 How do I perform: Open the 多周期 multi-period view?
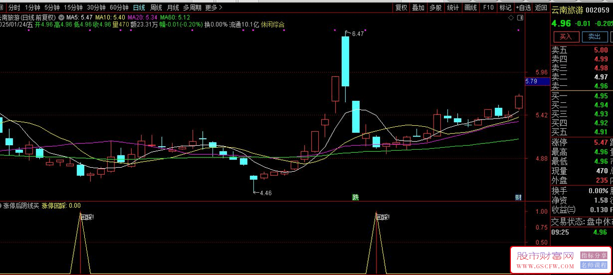(x=193, y=8)
